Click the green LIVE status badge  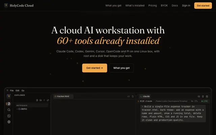point(205,101)
